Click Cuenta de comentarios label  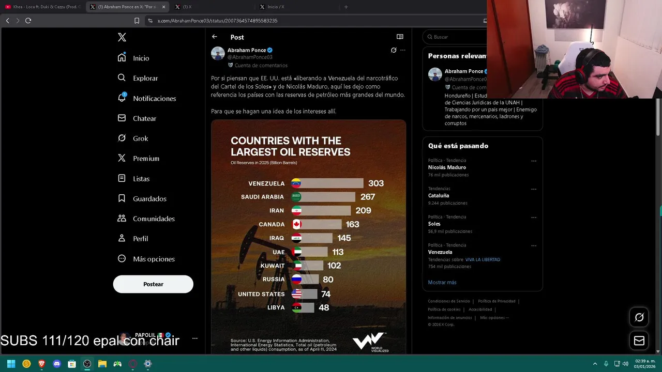[x=258, y=66]
